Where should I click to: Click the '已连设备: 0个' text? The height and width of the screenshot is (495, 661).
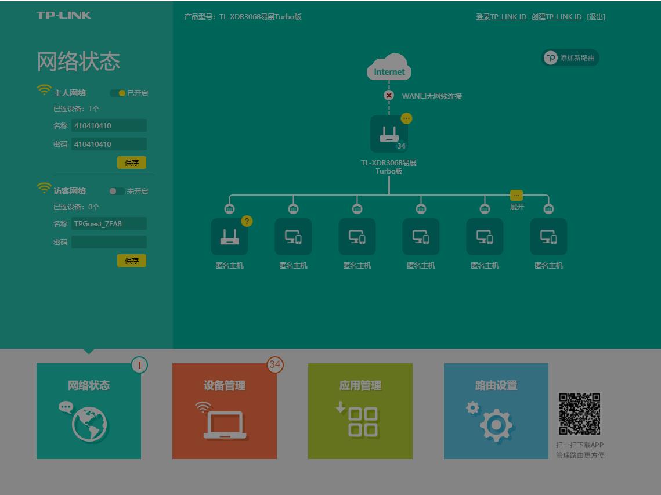[76, 207]
